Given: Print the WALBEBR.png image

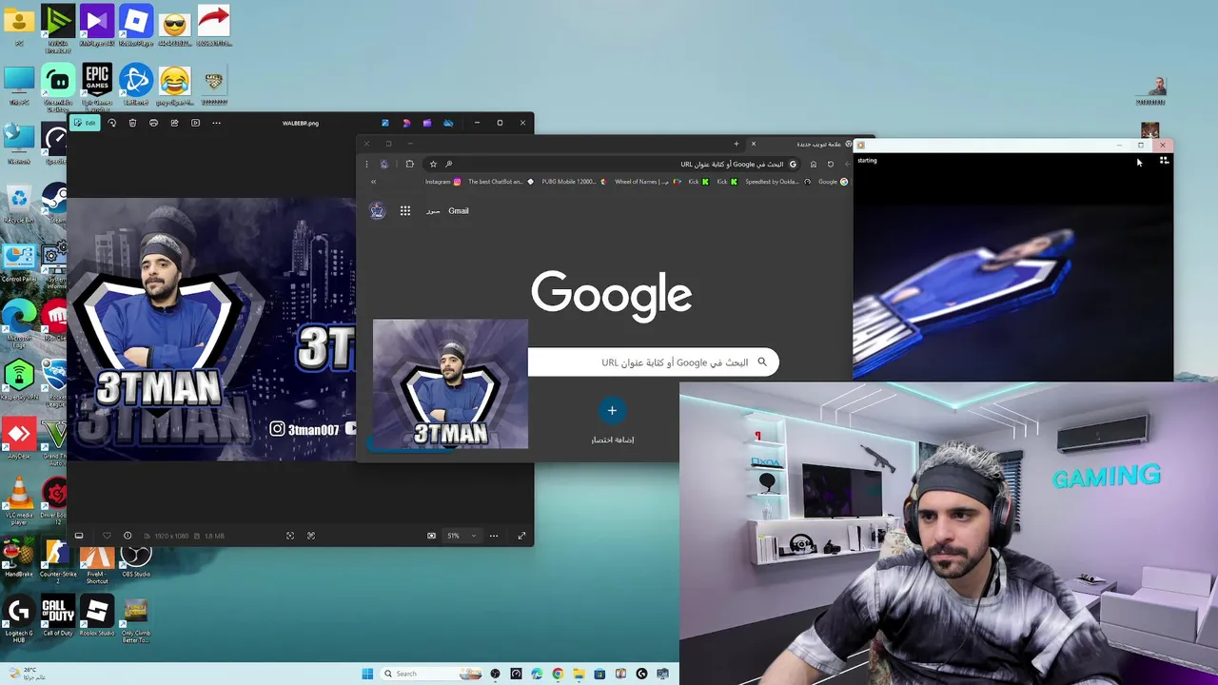Looking at the screenshot, I should click(153, 123).
